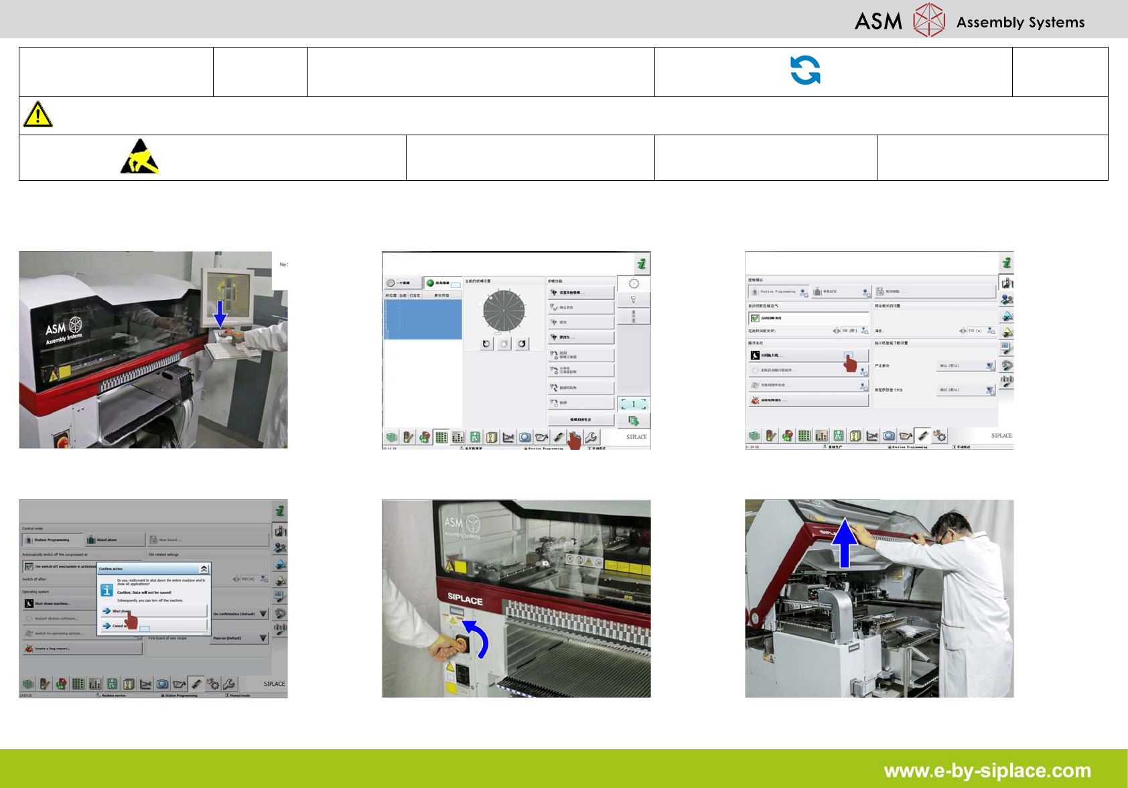Click the photo of the operator pressing the machine button
Viewport: 1128px width, 788px height.
[153, 349]
